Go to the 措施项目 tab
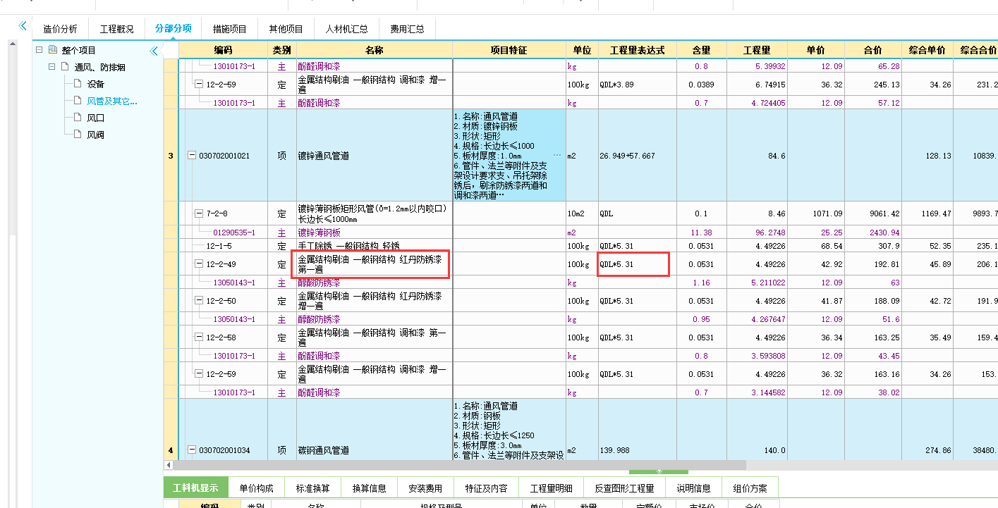998x508 pixels. (x=230, y=29)
